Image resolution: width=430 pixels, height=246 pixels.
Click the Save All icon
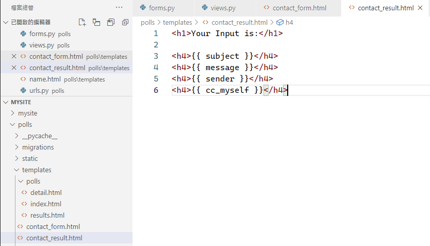(x=111, y=22)
